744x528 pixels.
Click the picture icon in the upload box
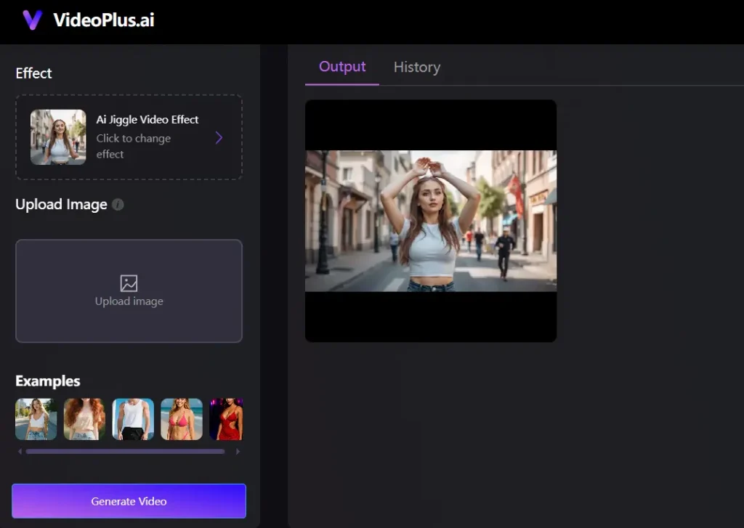129,283
